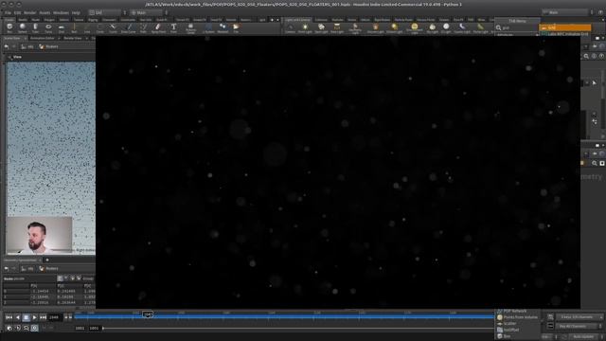Add an Environment Light from shelf
Screen dimensions: 606x341
pos(415,28)
